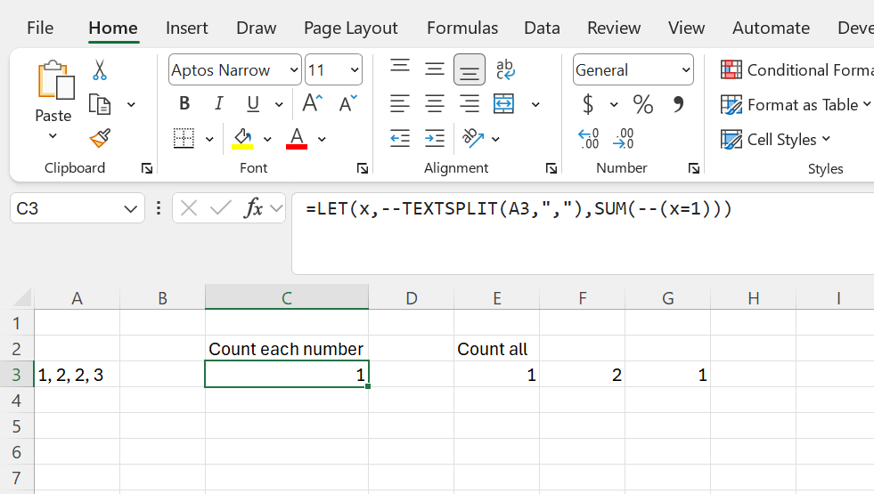Center text horizontally in cell
Screen dimensions: 874x494
click(x=434, y=103)
